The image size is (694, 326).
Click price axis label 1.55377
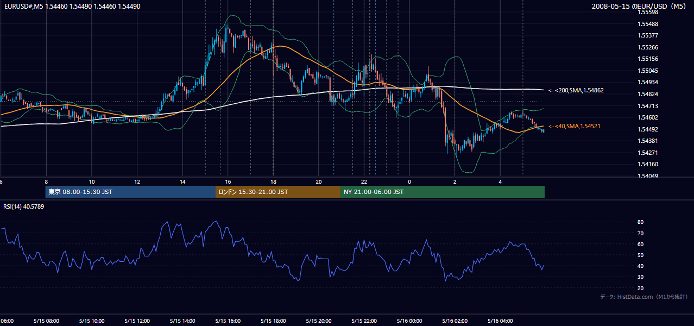tap(648, 35)
